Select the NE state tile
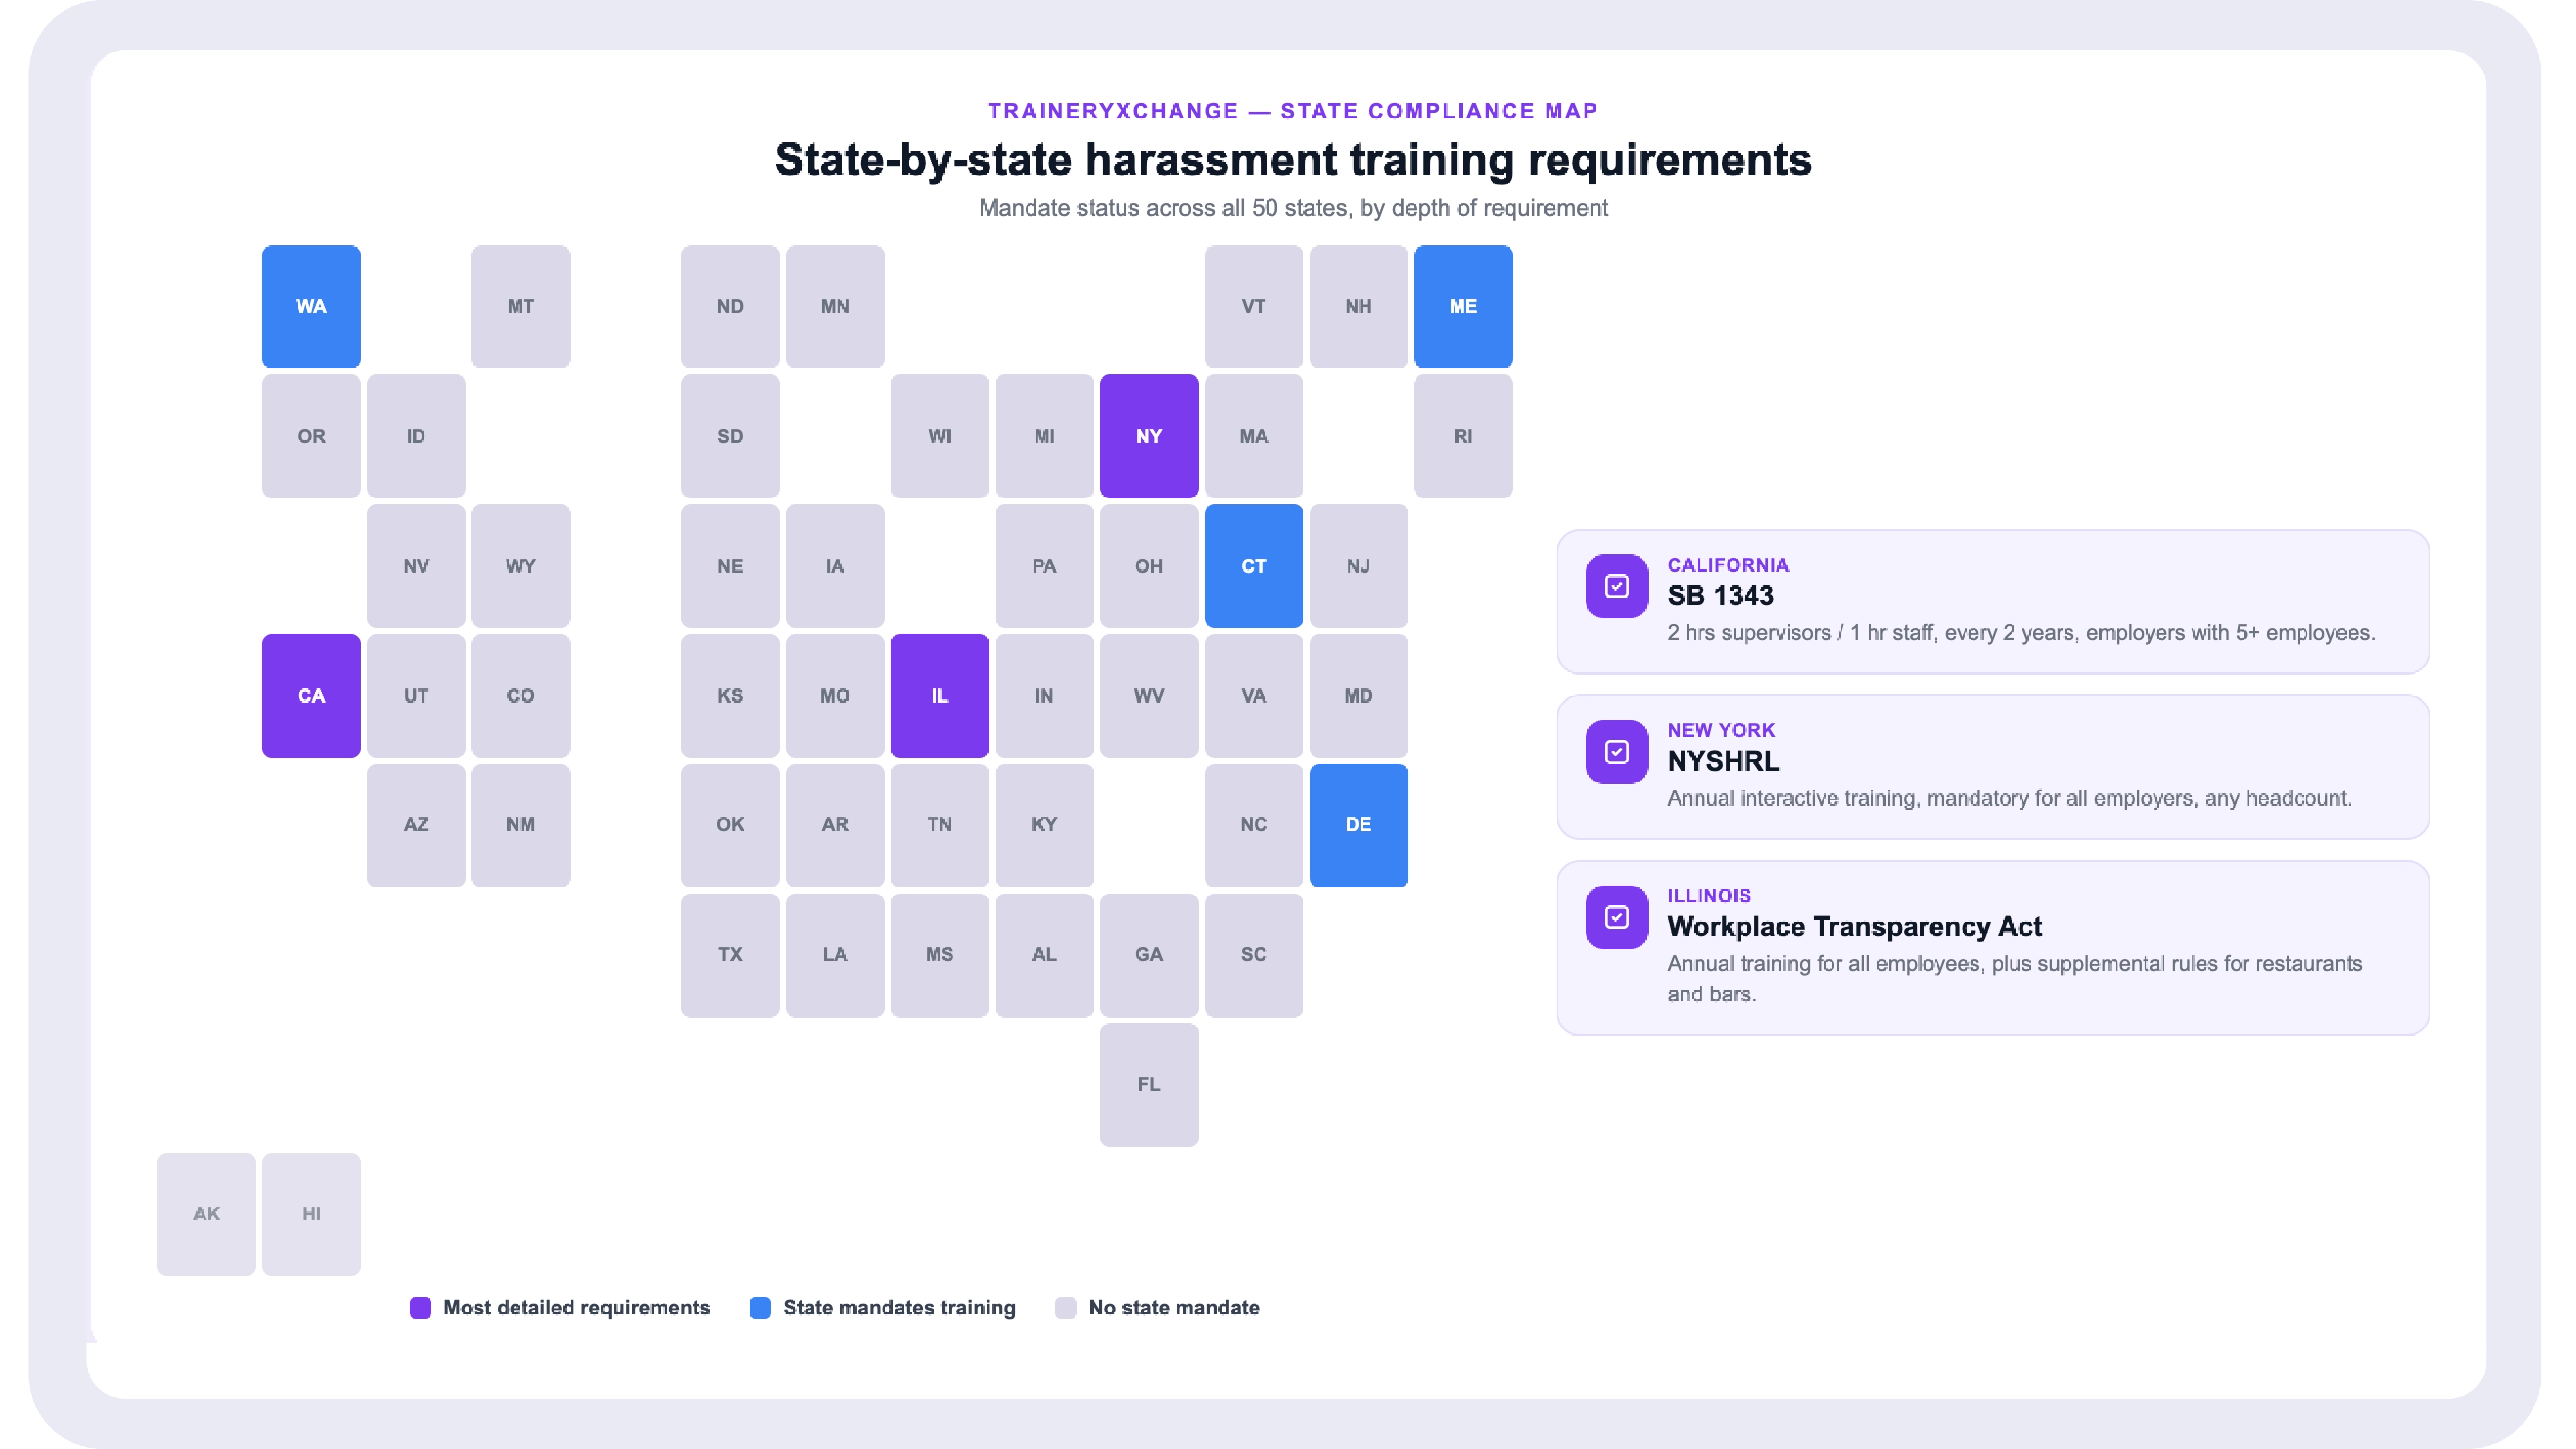2576x1449 pixels. 730,566
